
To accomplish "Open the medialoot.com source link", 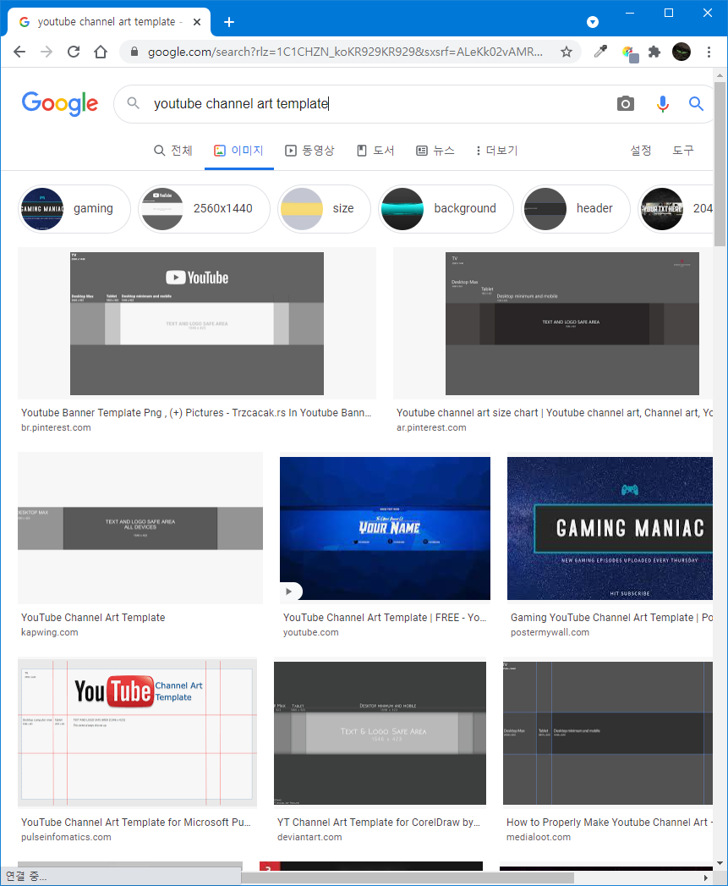I will click(x=539, y=837).
